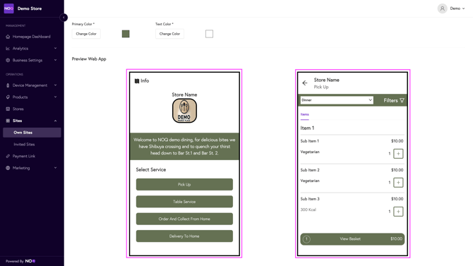Choose Delivery To Home button
This screenshot has width=473, height=266.
point(184,236)
